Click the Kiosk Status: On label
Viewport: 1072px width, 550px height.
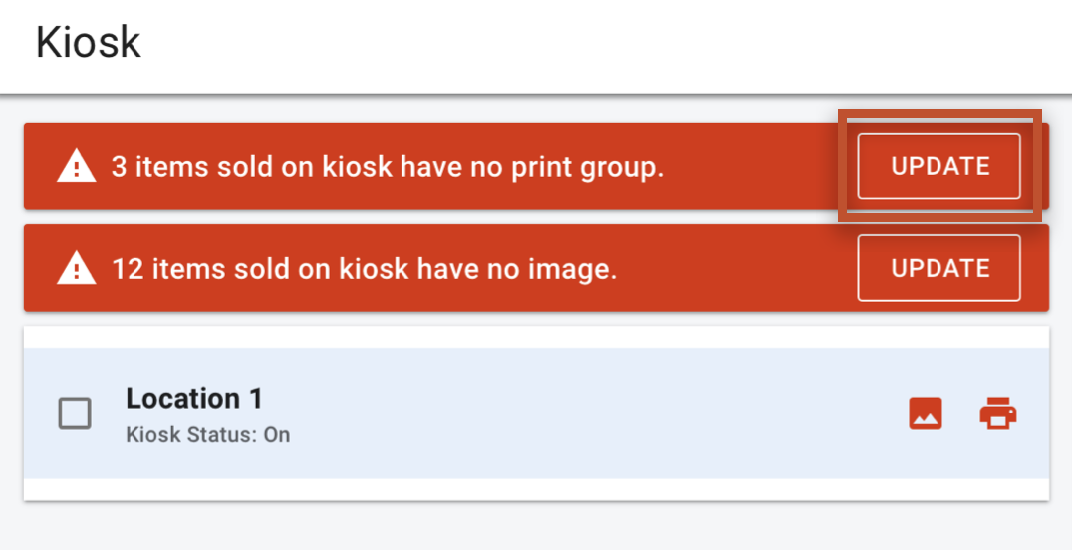pos(208,435)
